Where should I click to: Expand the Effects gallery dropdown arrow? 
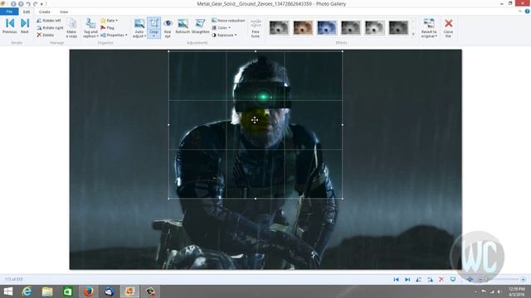tap(413, 35)
